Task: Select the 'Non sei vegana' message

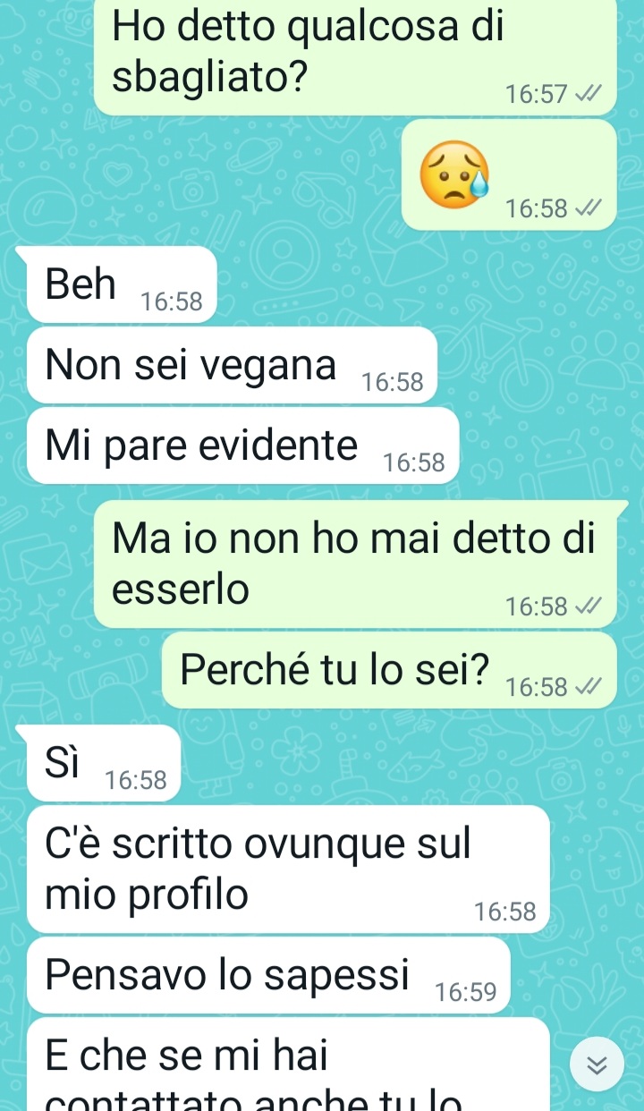Action: (x=232, y=365)
